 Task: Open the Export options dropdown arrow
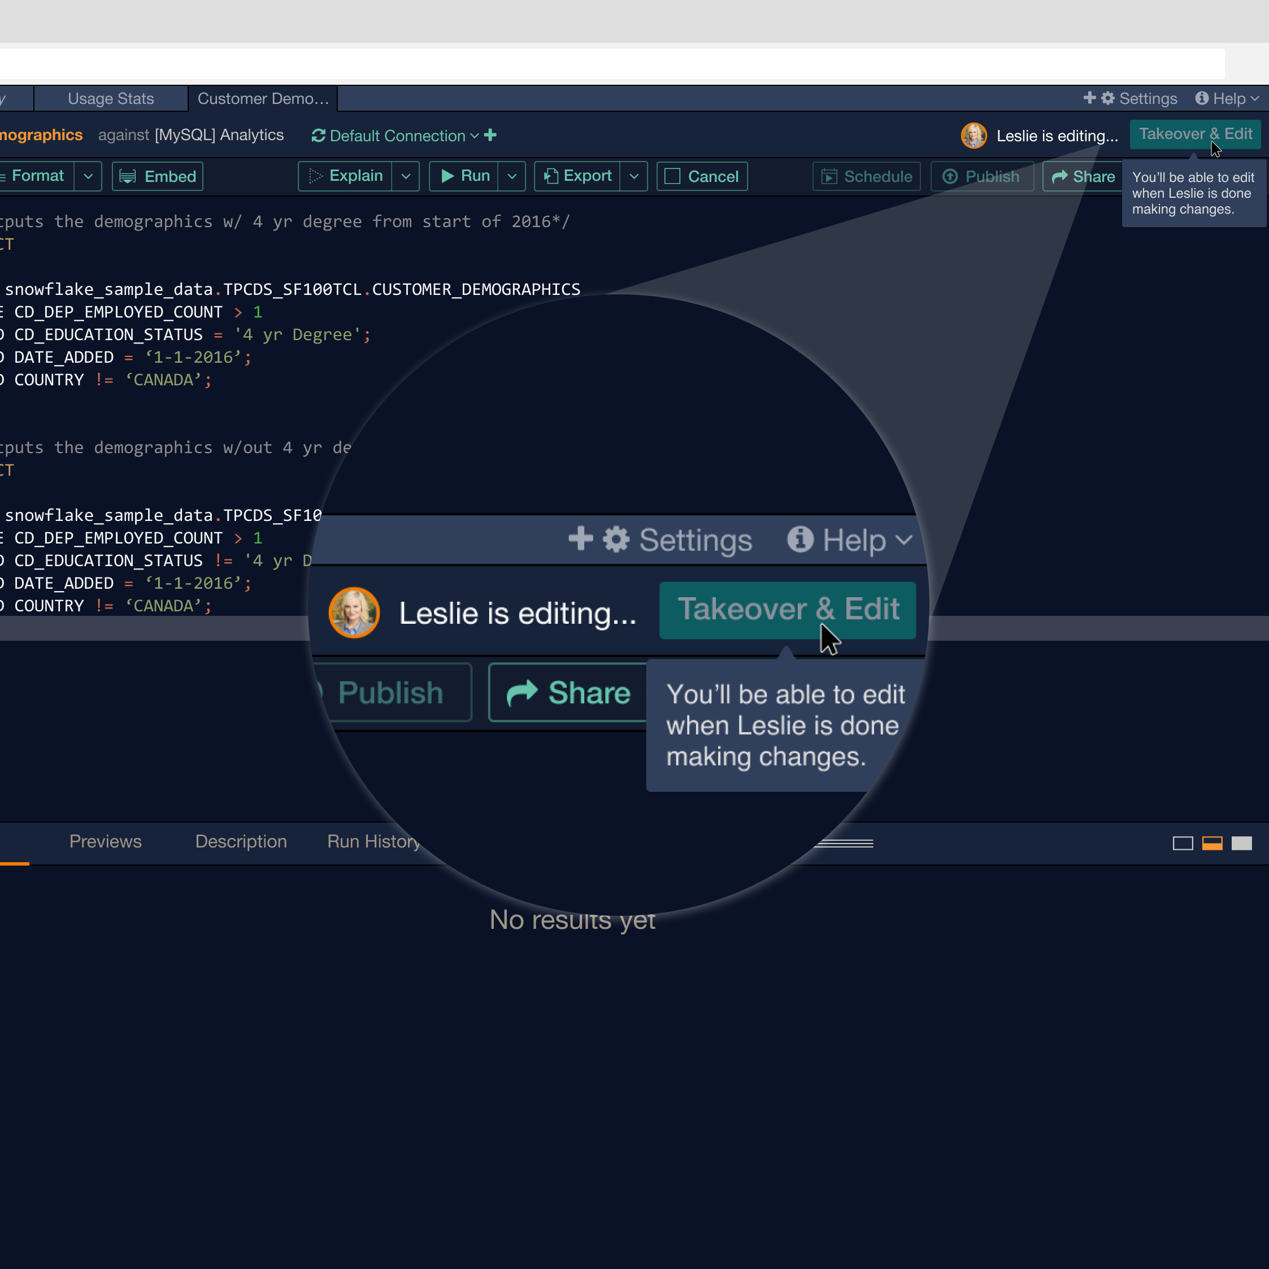tap(634, 176)
